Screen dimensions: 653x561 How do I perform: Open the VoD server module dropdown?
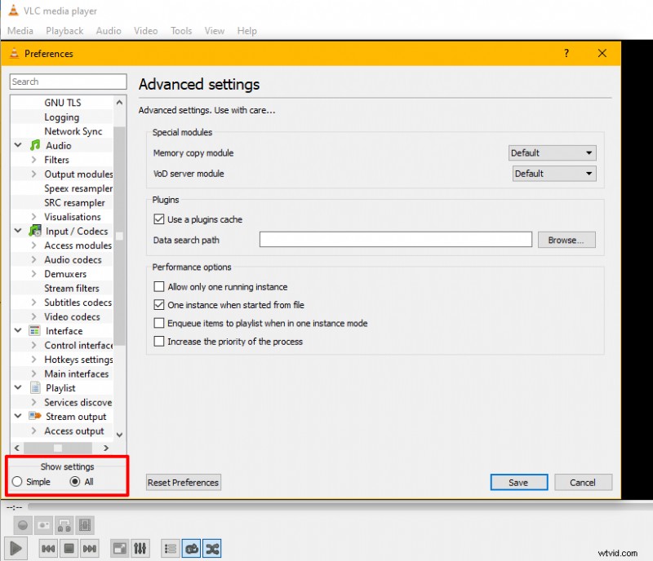point(553,173)
